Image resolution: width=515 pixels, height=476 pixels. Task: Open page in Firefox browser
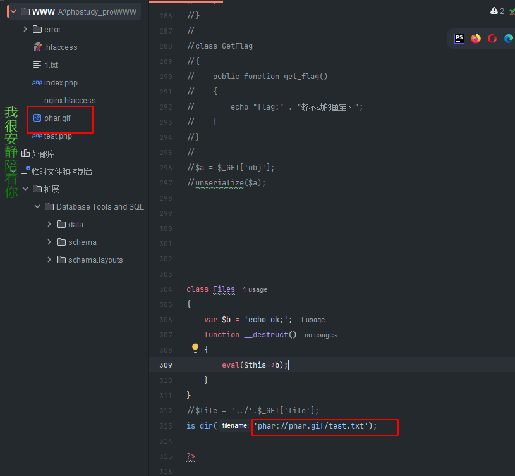point(476,39)
